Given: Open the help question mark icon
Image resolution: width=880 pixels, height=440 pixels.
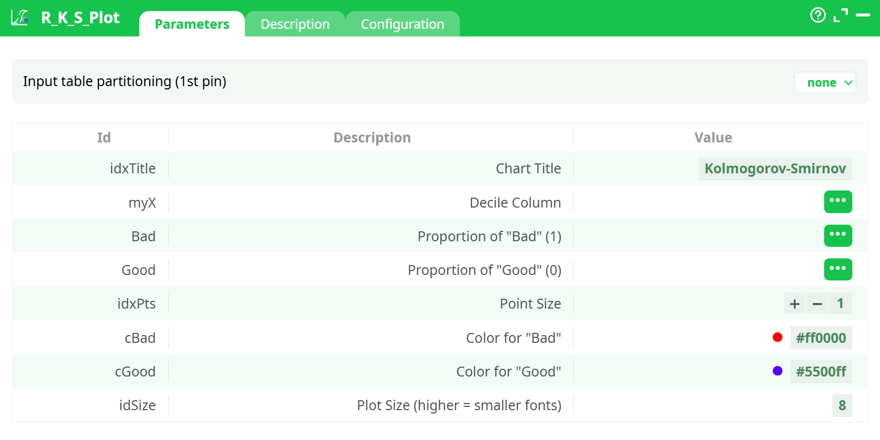Looking at the screenshot, I should click(x=818, y=15).
